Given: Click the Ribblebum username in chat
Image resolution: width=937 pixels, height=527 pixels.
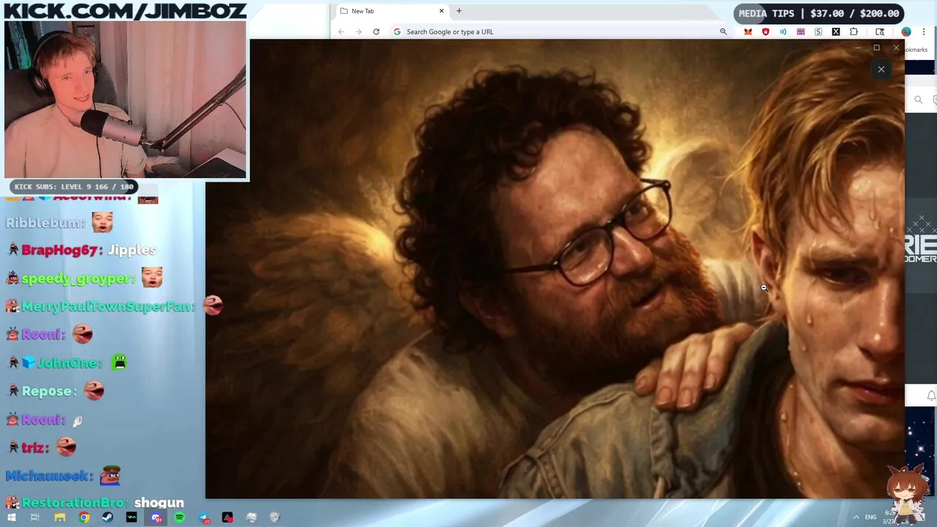Looking at the screenshot, I should (45, 223).
